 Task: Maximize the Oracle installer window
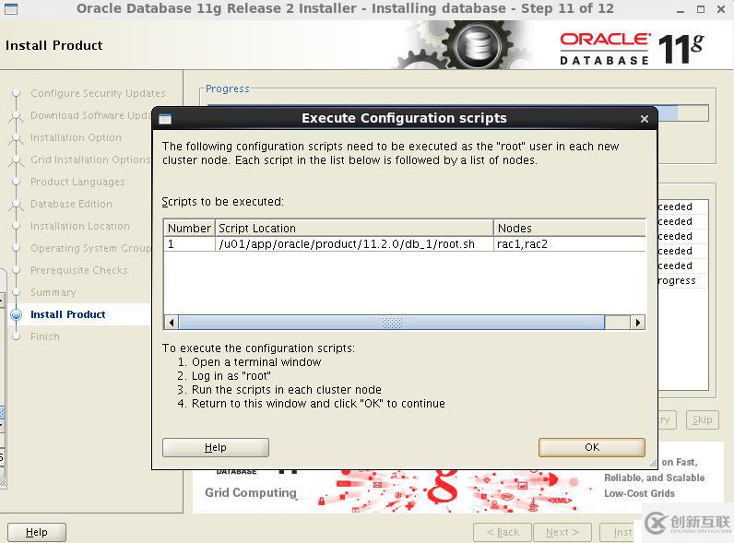pos(700,9)
